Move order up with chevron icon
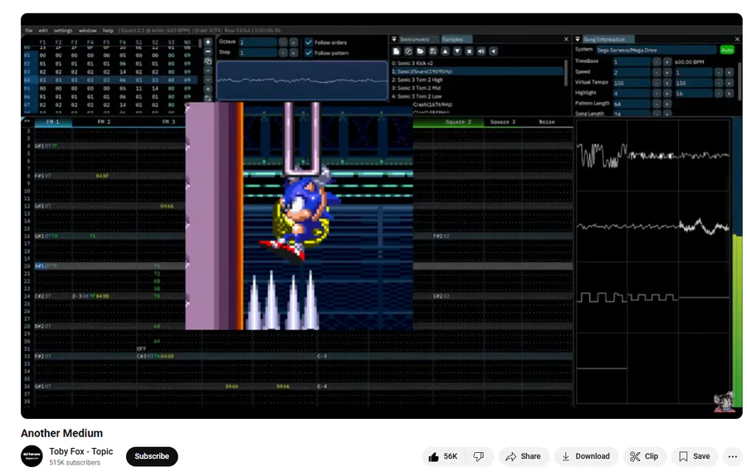Viewport: 747px width, 472px height. (x=207, y=70)
